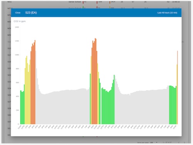Viewport: 193px width, 145px height.
Task: Click the highest orange bar in second peak
Action: pos(95,81)
